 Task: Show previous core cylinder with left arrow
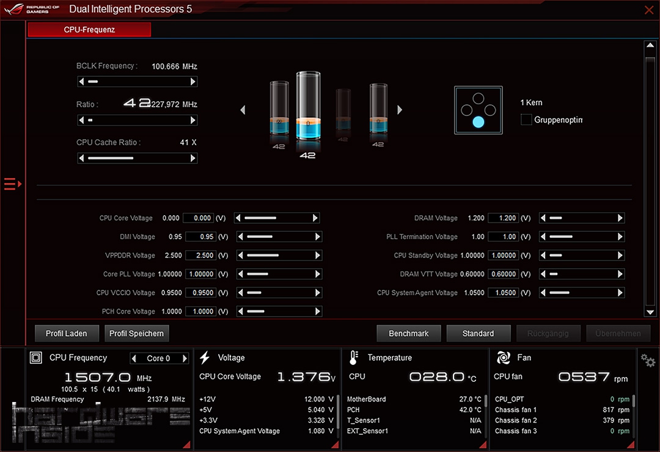point(243,110)
